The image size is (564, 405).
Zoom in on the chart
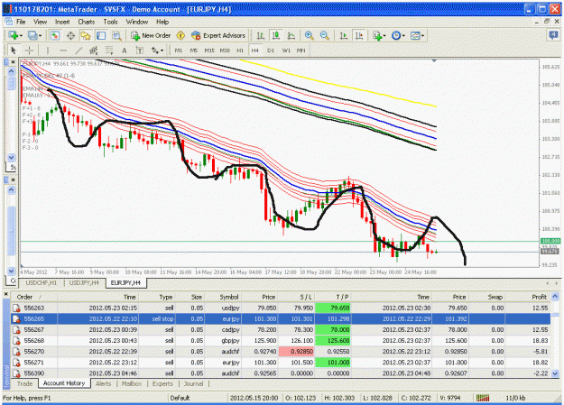coord(309,35)
